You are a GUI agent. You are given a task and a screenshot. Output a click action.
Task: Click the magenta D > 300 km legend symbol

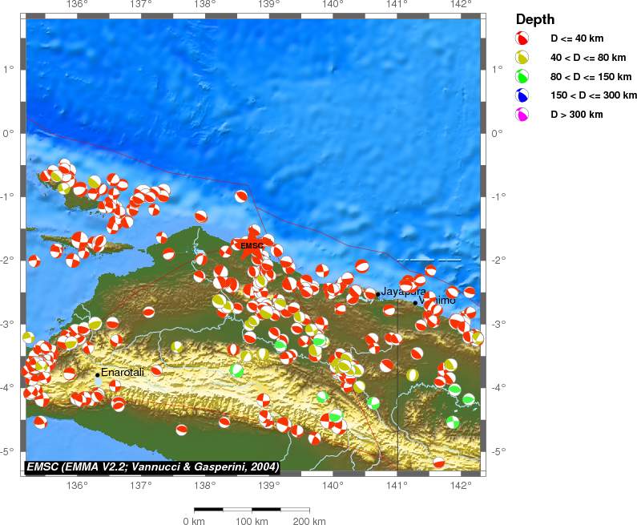point(522,115)
